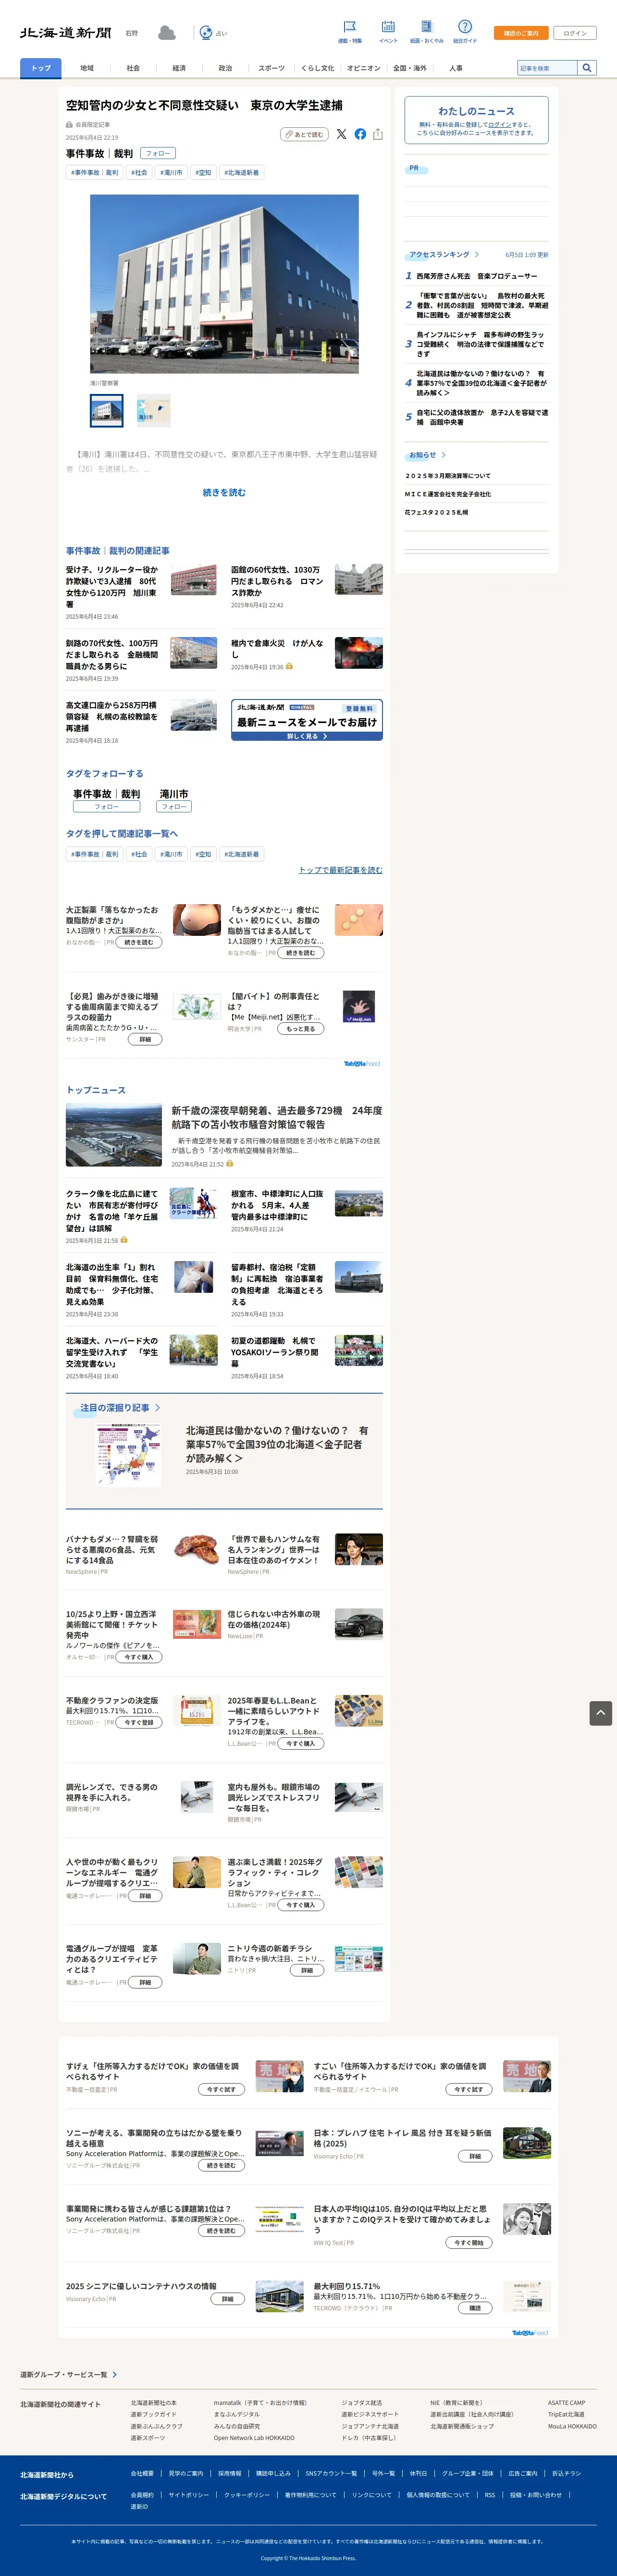Select the くらし文化 tab
The width and height of the screenshot is (617, 2576).
[318, 68]
